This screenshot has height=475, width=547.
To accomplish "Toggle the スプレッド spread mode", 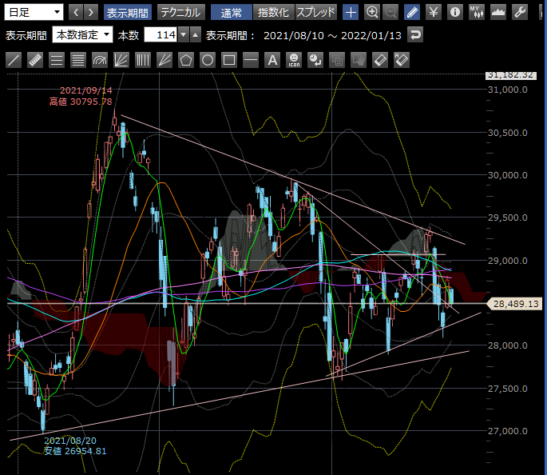I will pyautogui.click(x=316, y=12).
